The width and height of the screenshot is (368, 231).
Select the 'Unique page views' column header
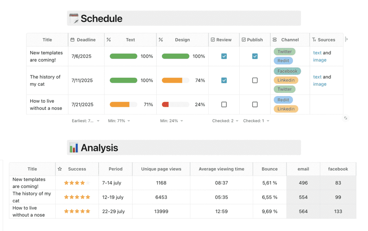click(161, 169)
